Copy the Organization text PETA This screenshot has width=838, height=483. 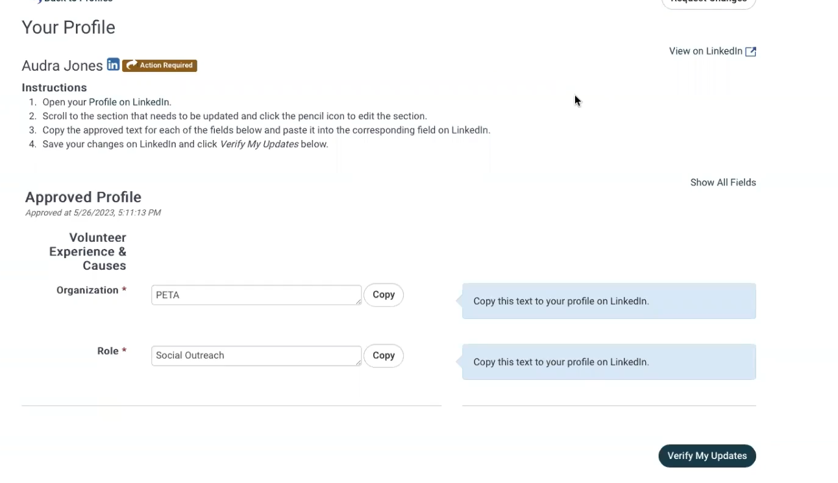(x=383, y=295)
